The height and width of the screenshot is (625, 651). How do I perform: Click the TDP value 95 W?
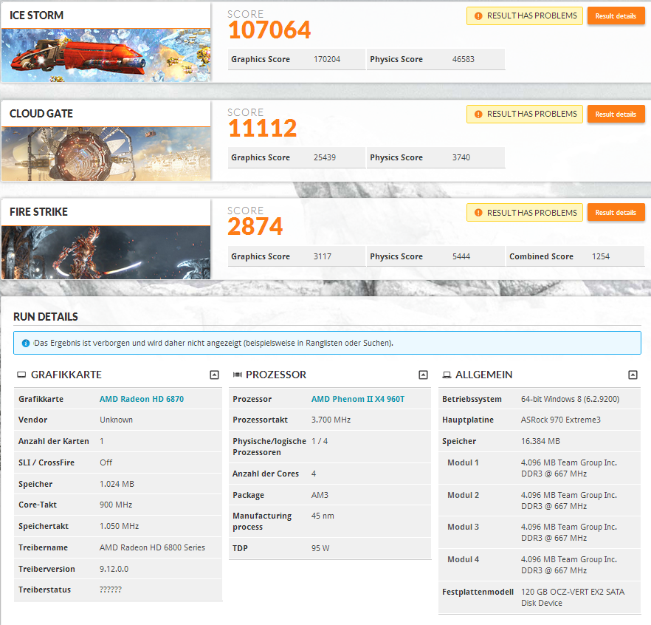tap(320, 548)
